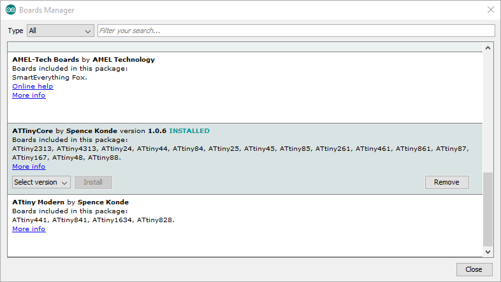501x282 pixels.
Task: Click the SmartEverything Fox board name
Action: 50,78
